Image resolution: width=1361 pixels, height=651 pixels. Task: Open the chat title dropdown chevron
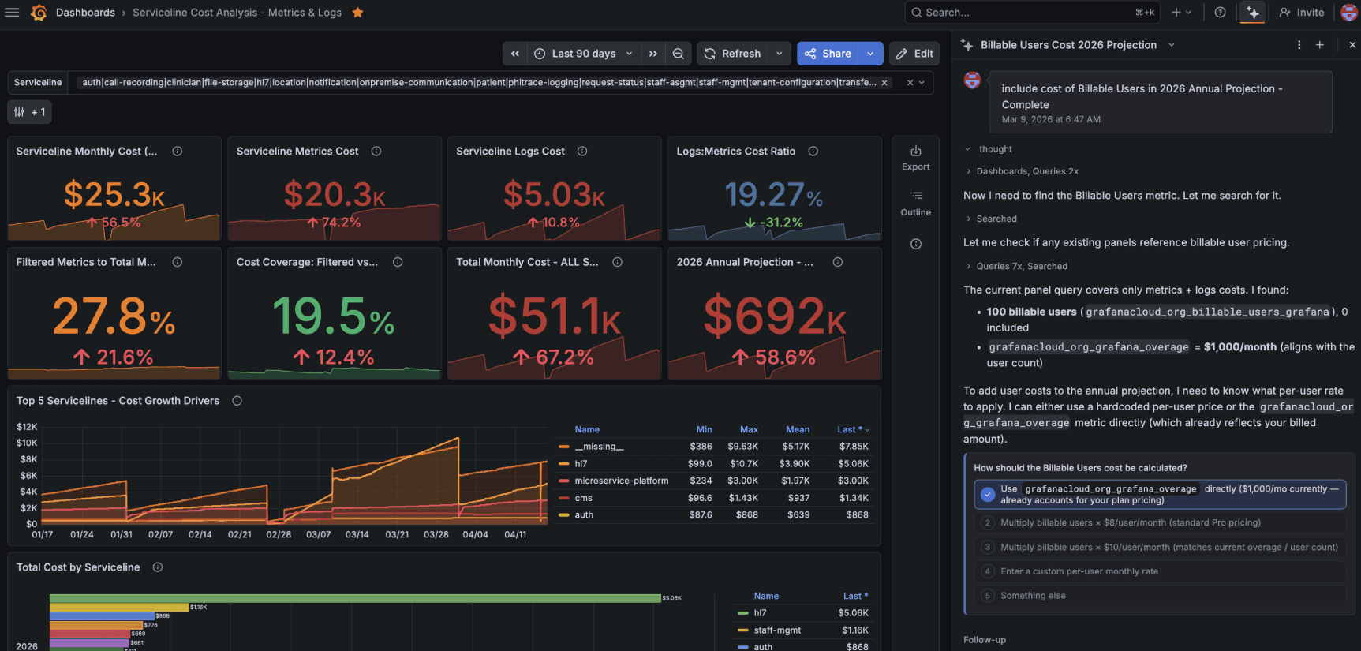(1171, 45)
